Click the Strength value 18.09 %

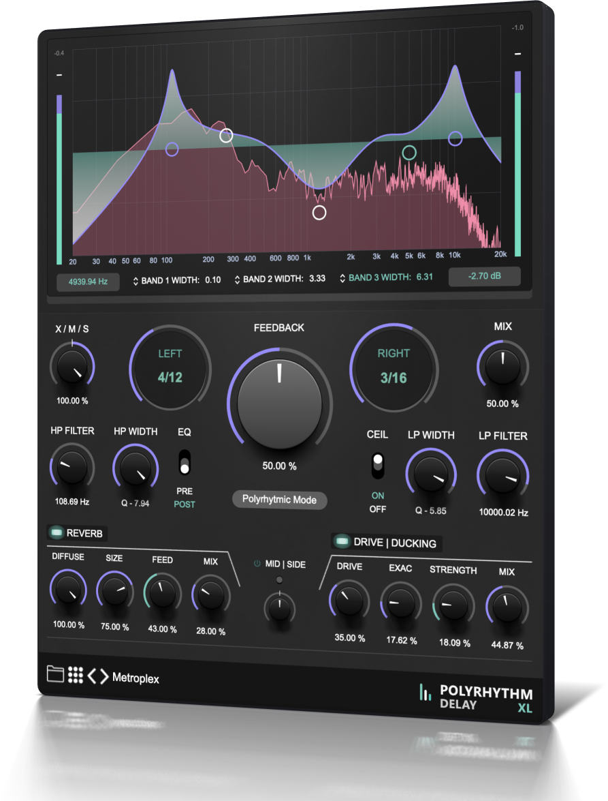coord(455,643)
